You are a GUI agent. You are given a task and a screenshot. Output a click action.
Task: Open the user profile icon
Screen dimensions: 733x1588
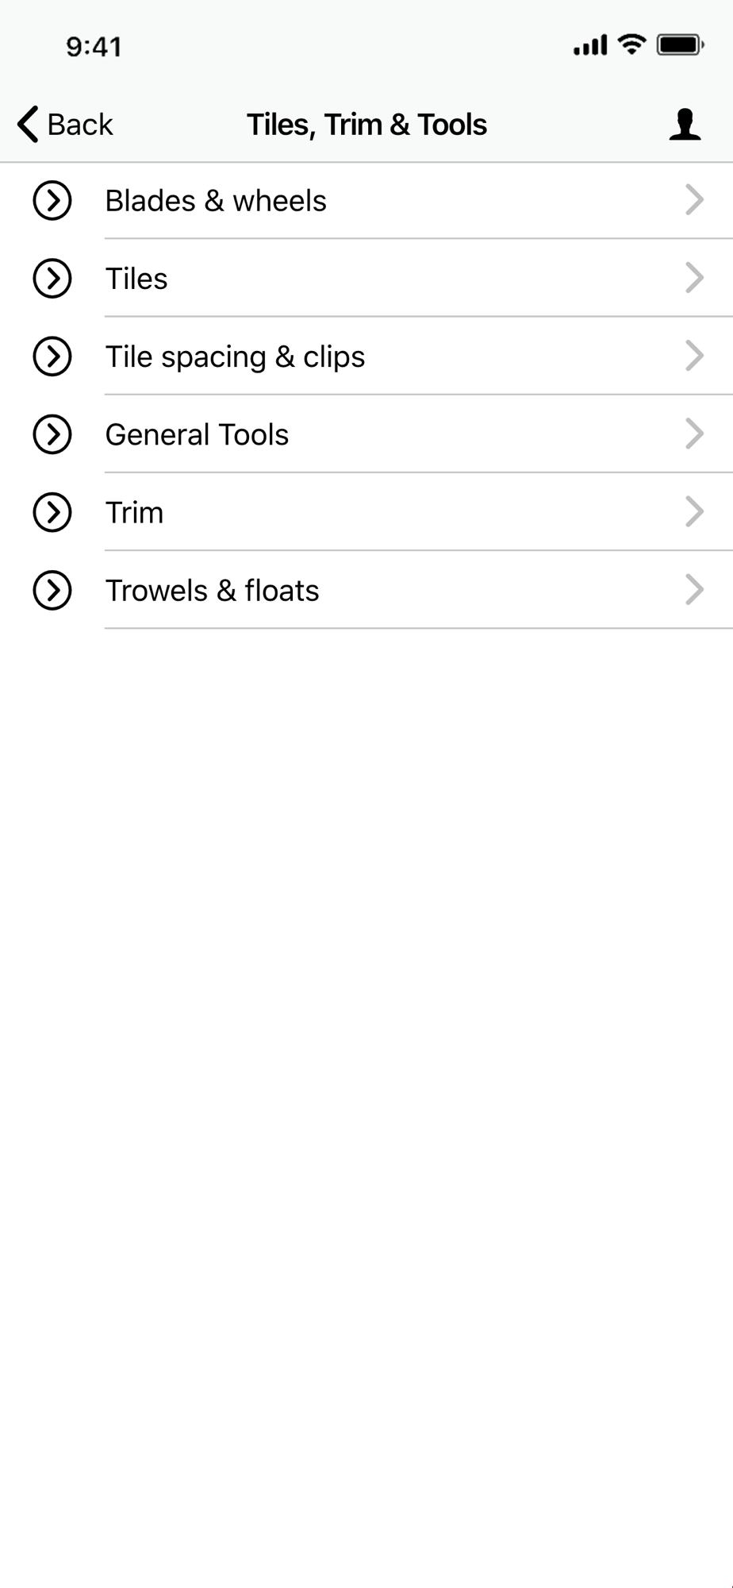point(685,125)
